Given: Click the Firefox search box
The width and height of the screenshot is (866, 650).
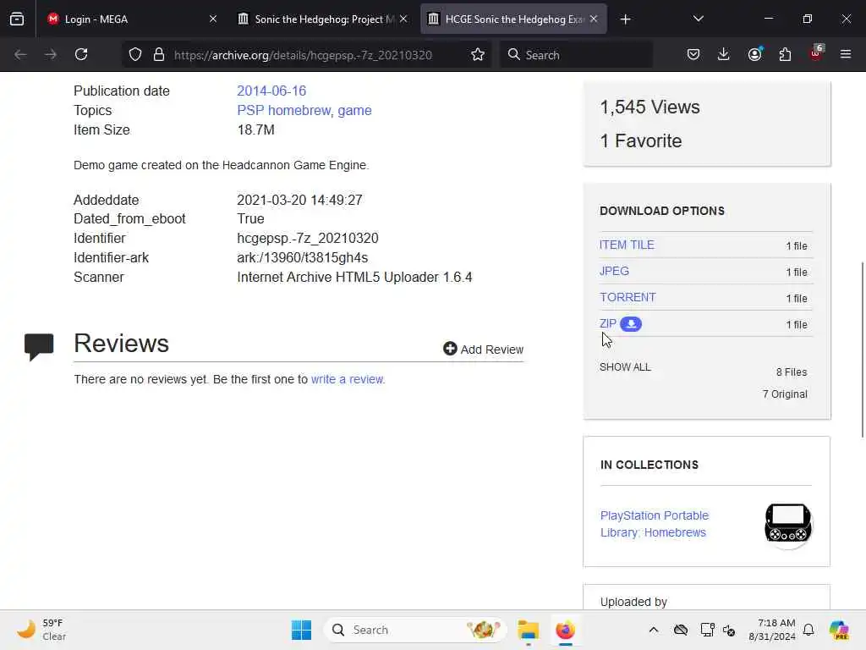Looking at the screenshot, I should click(576, 55).
